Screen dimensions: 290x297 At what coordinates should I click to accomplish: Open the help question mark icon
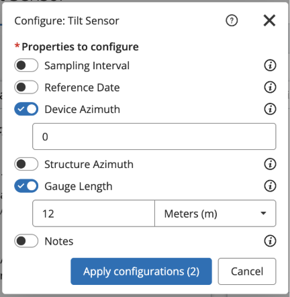coord(232,21)
